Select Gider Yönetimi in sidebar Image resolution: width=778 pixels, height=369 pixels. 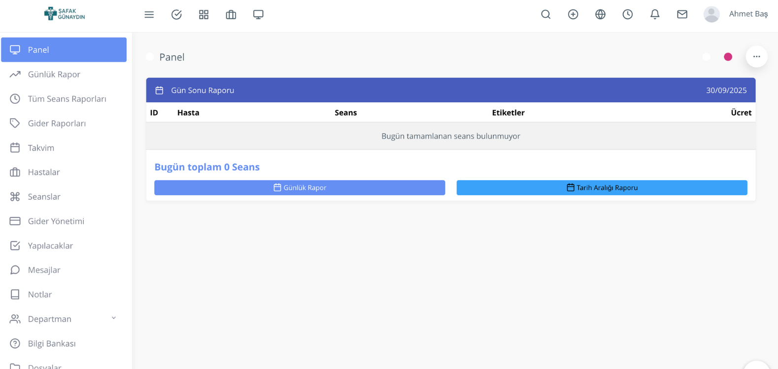coord(56,221)
